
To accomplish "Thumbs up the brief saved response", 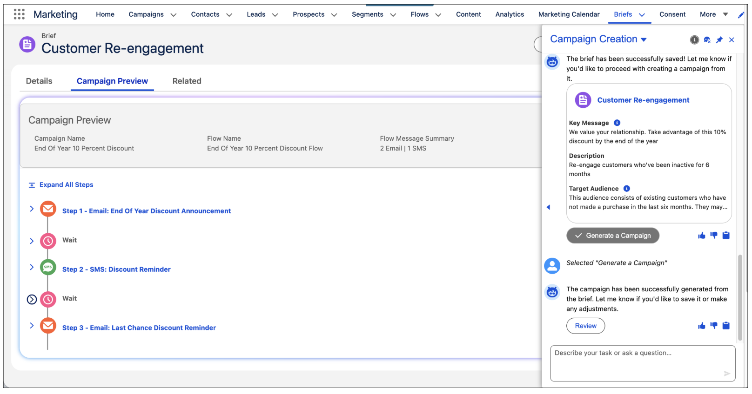I will click(702, 236).
